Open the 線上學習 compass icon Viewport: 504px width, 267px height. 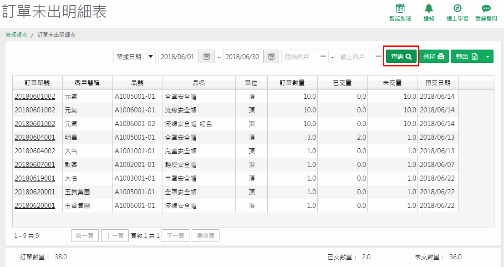pos(457,8)
